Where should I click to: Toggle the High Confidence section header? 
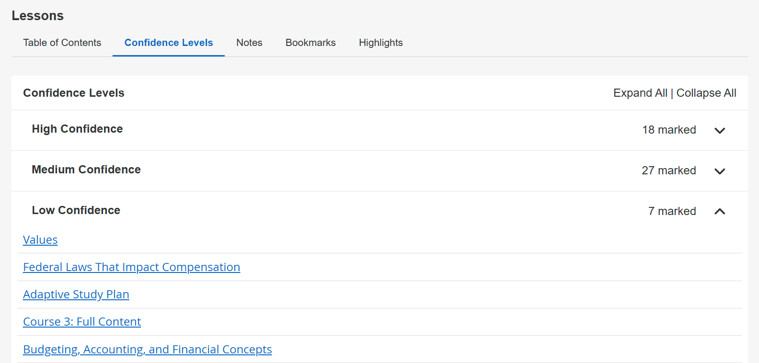[77, 129]
